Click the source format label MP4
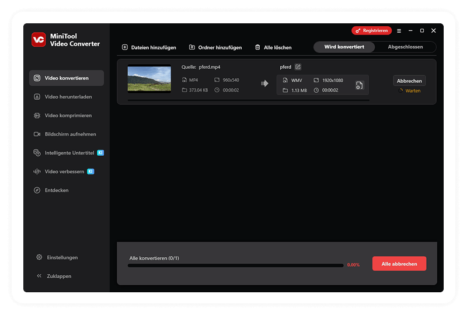Image resolution: width=467 pixels, height=315 pixels. pos(193,80)
